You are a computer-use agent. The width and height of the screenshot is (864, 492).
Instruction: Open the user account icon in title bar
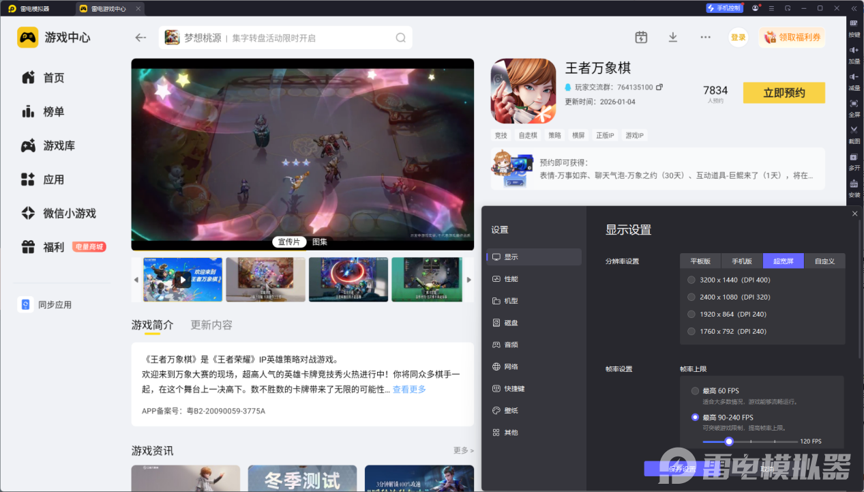coord(756,8)
